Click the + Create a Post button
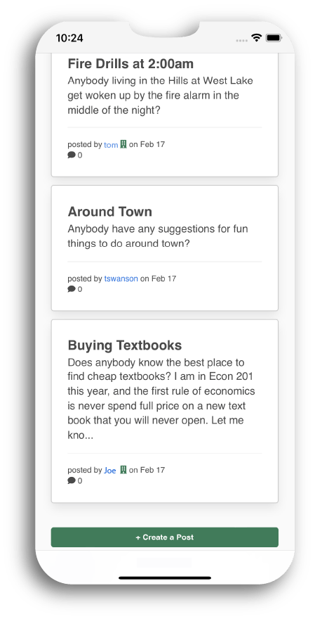Image resolution: width=315 pixels, height=619 pixels. coord(165,537)
